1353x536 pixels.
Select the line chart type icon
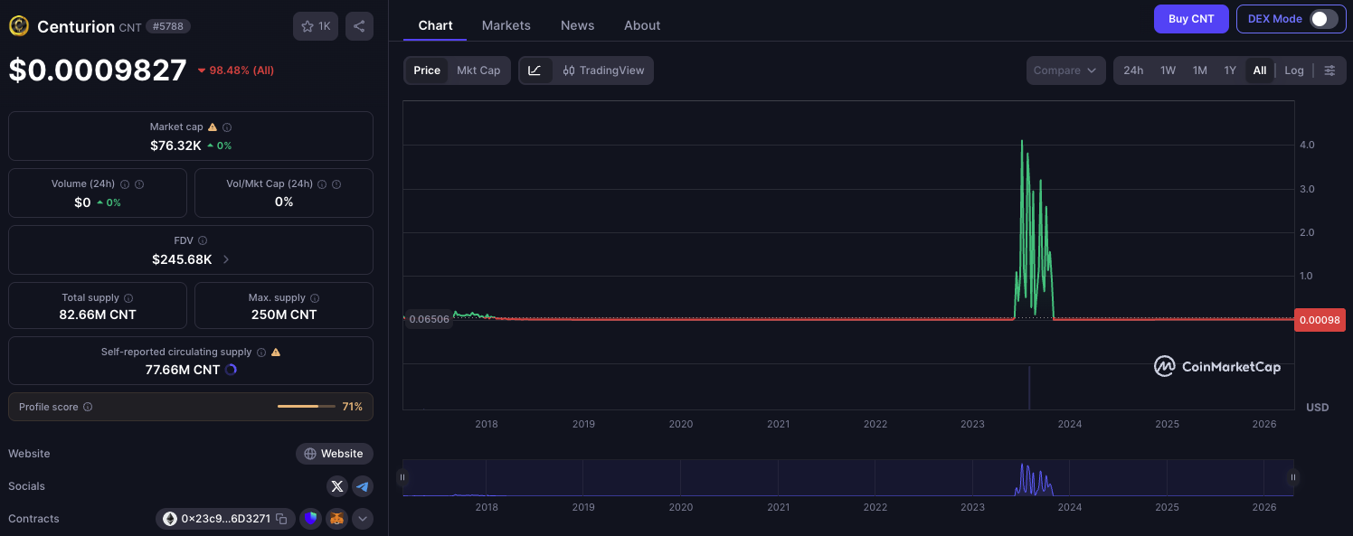(535, 71)
